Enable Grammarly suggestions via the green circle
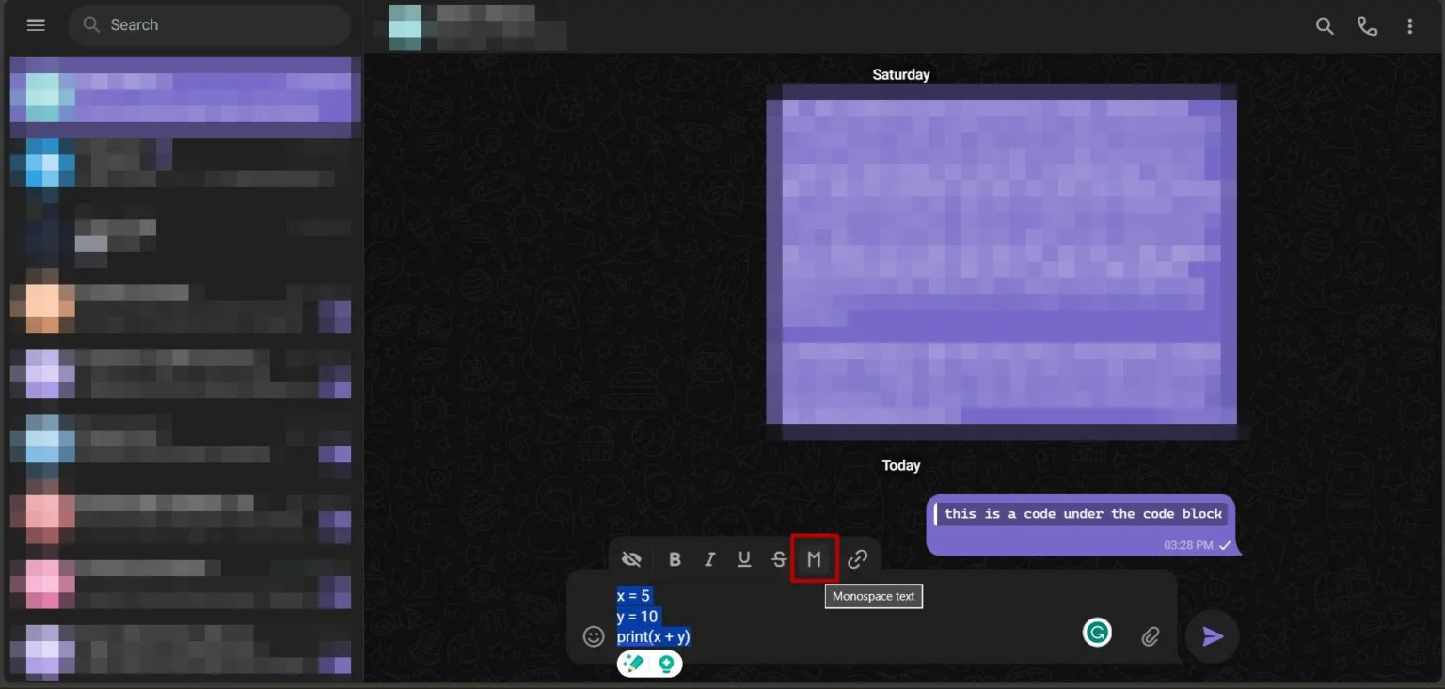Image resolution: width=1445 pixels, height=689 pixels. (1097, 634)
